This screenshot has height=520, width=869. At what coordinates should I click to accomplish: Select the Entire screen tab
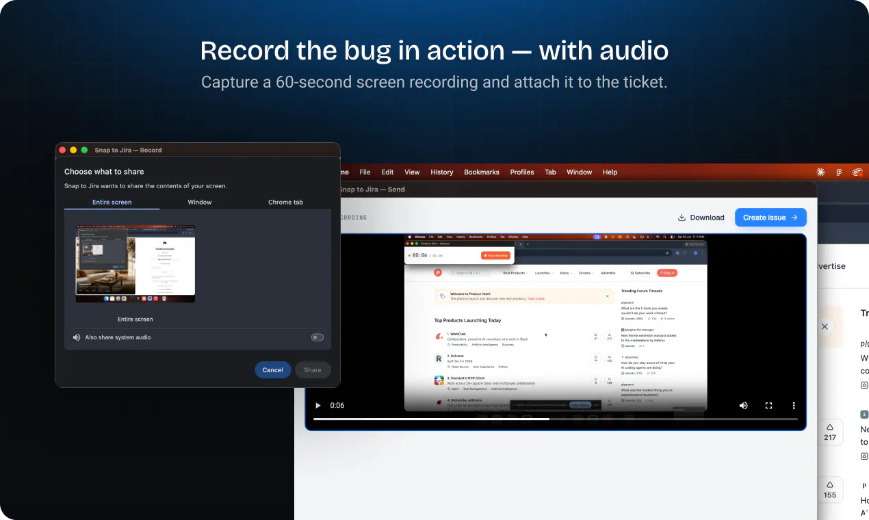pos(112,203)
